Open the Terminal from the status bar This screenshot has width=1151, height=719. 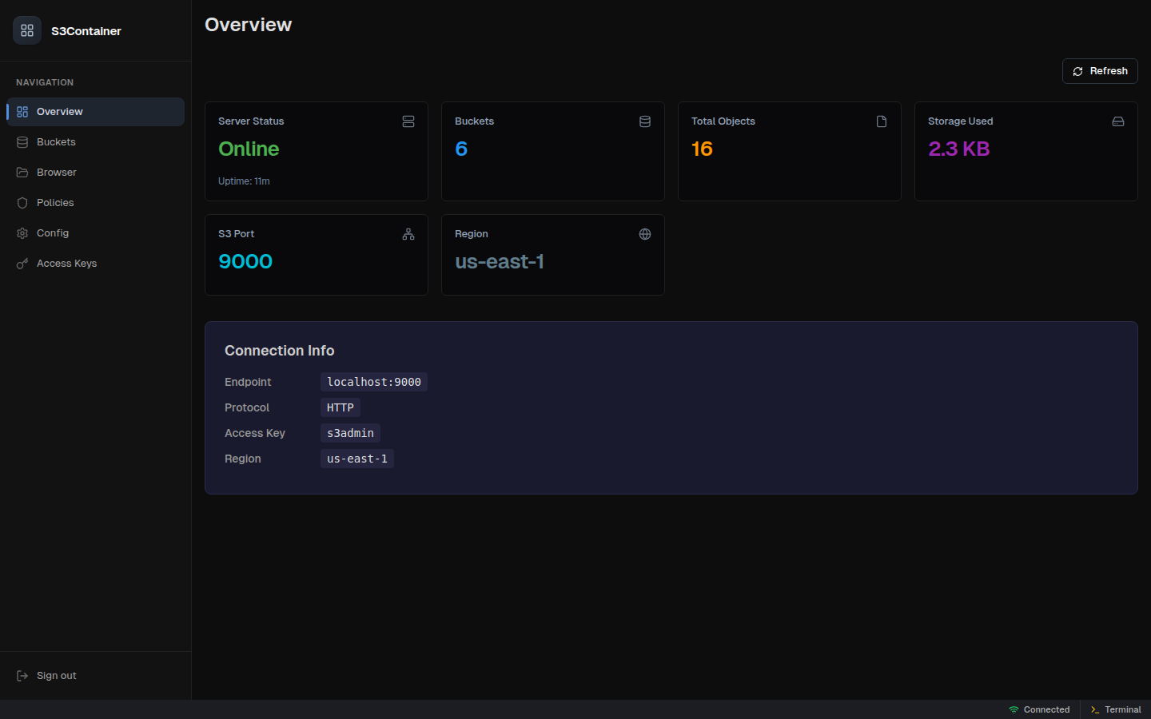(x=1115, y=709)
